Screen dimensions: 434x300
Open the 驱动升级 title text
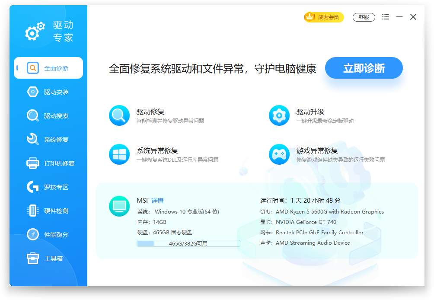point(310,112)
